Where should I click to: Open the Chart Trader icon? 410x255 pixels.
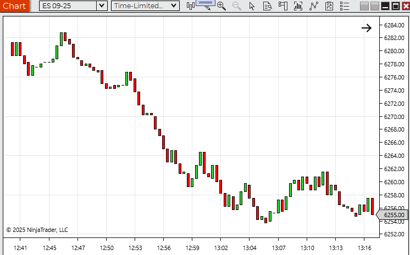[282, 6]
